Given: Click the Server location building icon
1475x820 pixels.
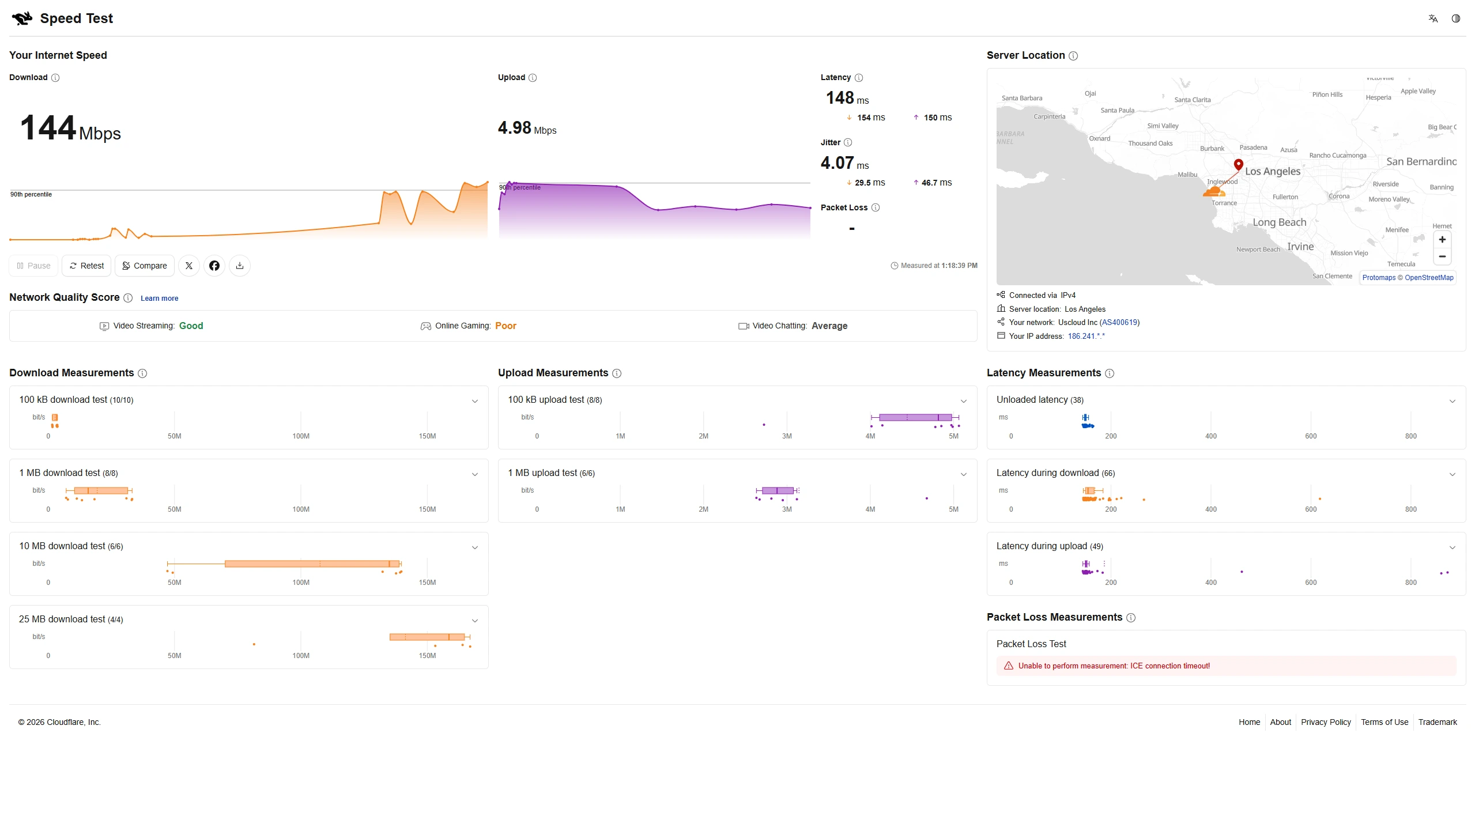Looking at the screenshot, I should pyautogui.click(x=1001, y=308).
